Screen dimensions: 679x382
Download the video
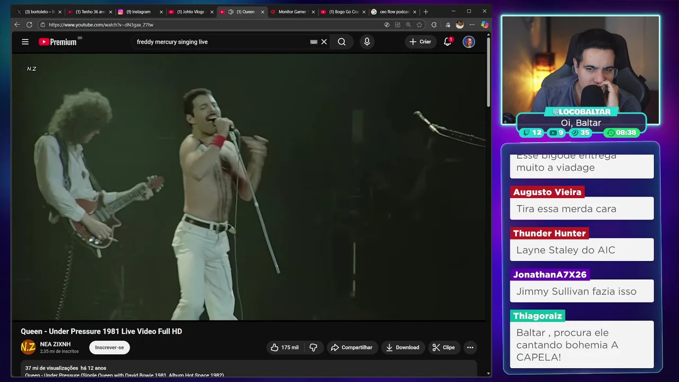(403, 348)
